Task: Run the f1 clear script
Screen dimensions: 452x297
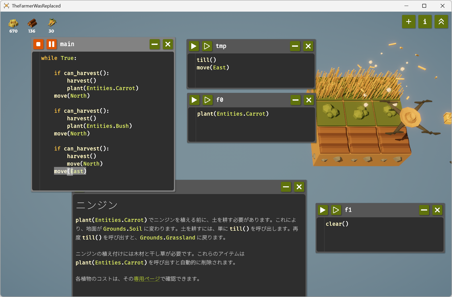Action: pos(323,210)
